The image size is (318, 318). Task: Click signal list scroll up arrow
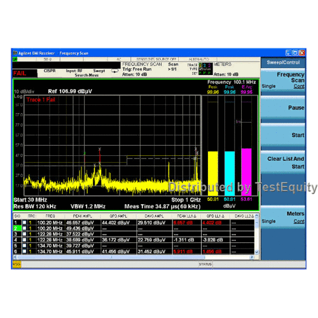click(257, 216)
